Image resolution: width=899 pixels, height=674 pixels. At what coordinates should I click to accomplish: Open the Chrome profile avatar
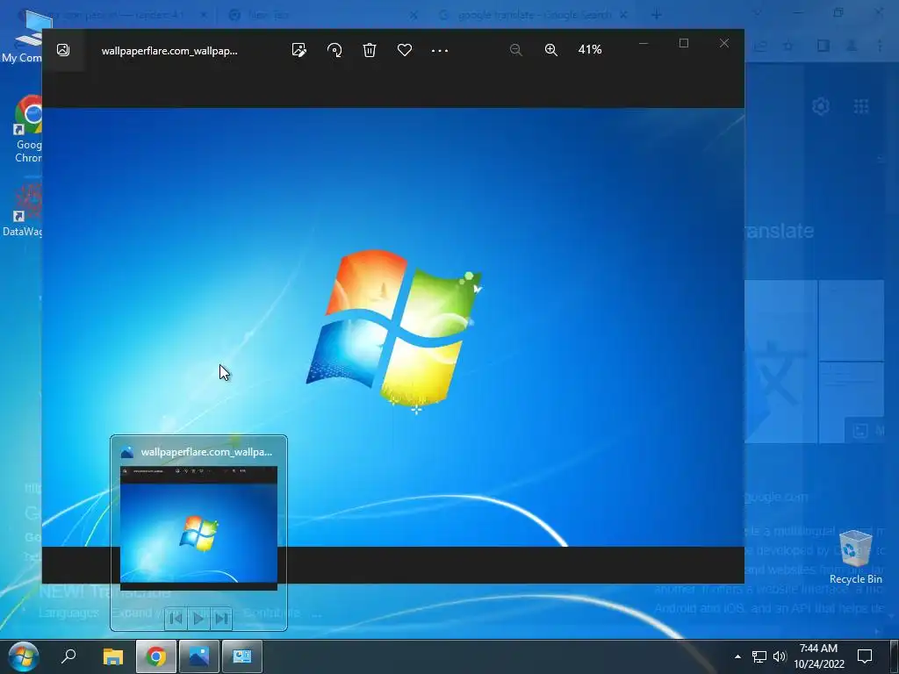pos(852,46)
